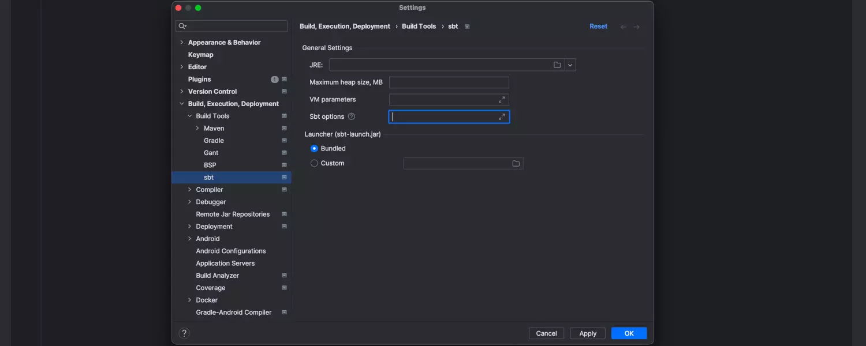Expand the VM parameters field editor
This screenshot has width=866, height=346.
coord(502,100)
